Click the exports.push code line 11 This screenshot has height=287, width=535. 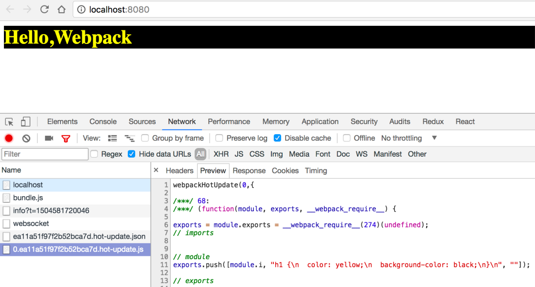[x=351, y=265]
